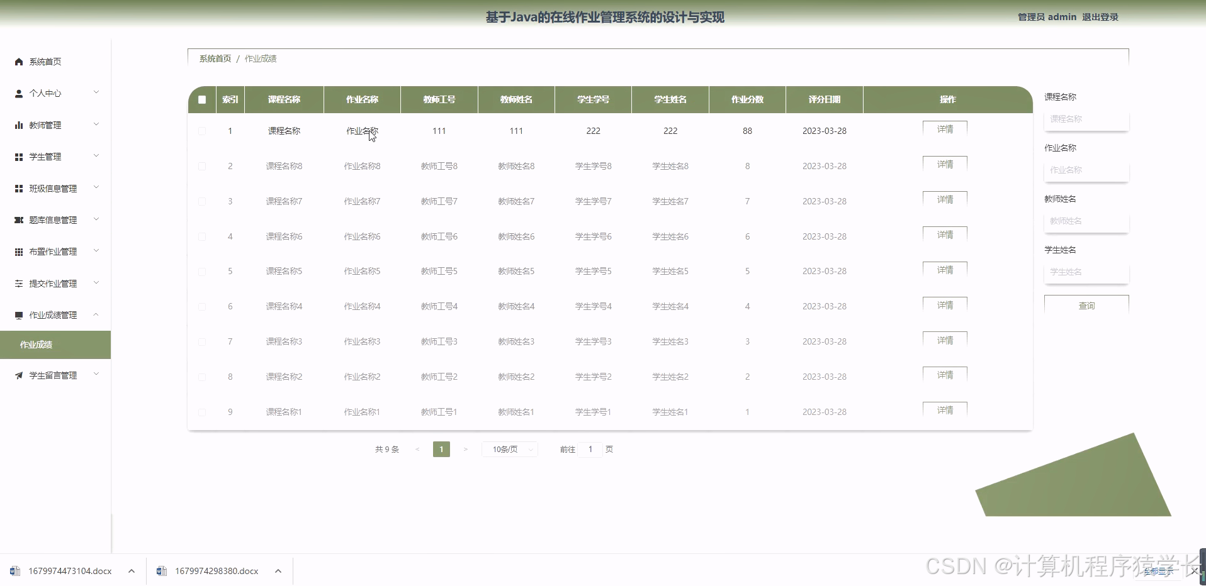This screenshot has height=586, width=1206.
Task: Click the 前往 page number input
Action: pos(590,449)
